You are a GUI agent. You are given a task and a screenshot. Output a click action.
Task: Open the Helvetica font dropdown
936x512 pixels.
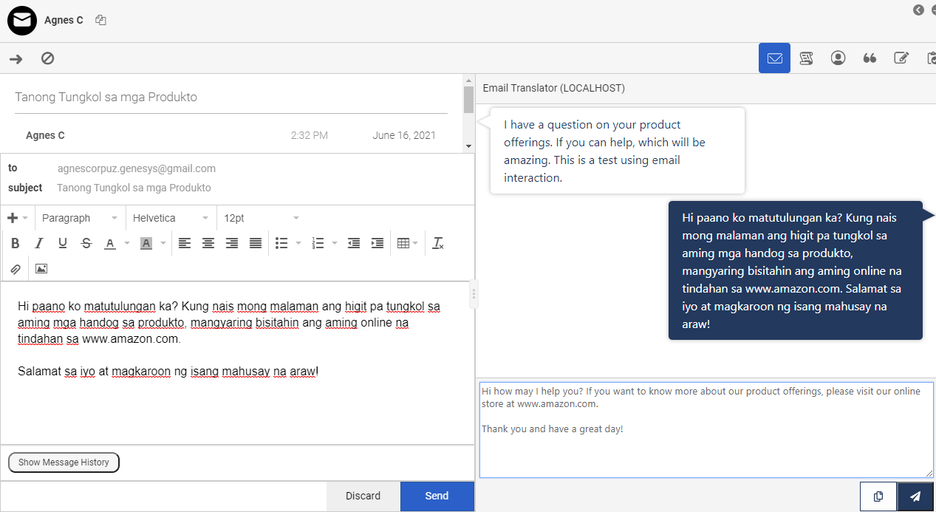click(x=170, y=218)
